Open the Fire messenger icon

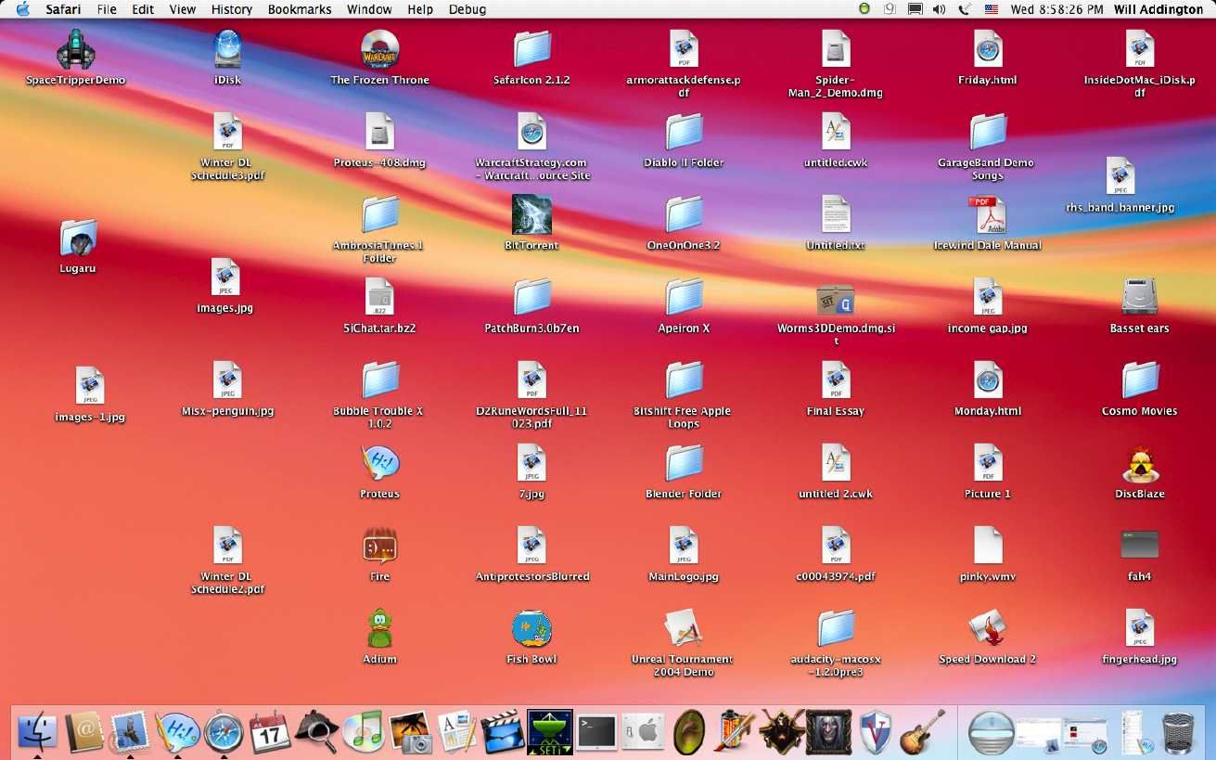(379, 546)
